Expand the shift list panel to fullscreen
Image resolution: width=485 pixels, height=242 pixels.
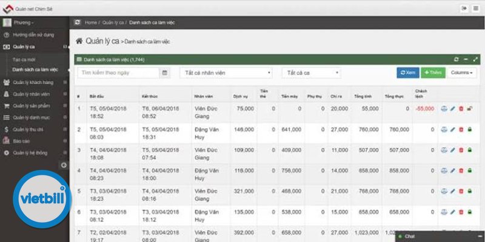click(x=475, y=59)
